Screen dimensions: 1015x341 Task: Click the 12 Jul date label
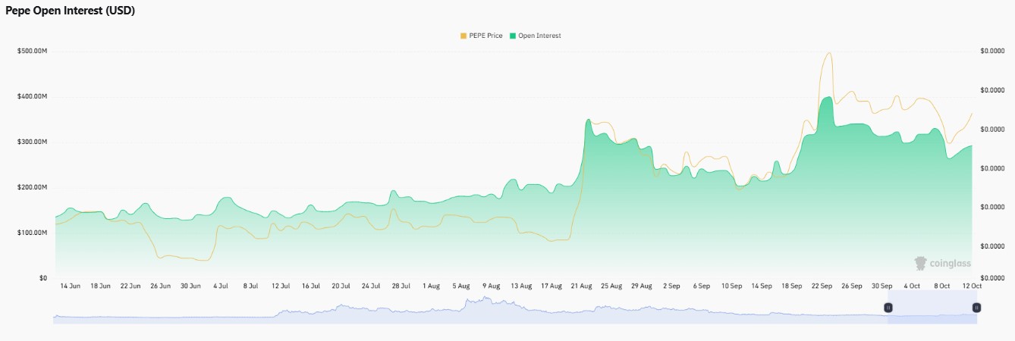(281, 286)
